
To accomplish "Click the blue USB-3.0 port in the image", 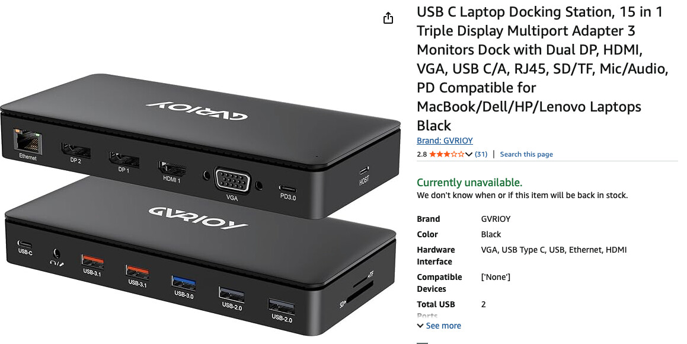I will 184,283.
